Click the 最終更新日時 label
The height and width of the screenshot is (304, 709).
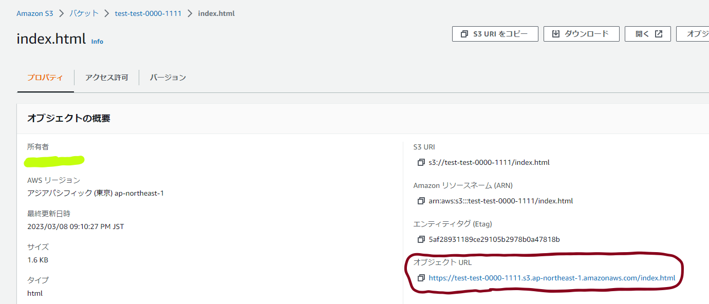tap(49, 214)
